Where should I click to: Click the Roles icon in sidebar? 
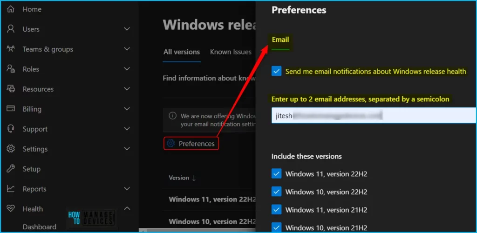[x=11, y=69]
